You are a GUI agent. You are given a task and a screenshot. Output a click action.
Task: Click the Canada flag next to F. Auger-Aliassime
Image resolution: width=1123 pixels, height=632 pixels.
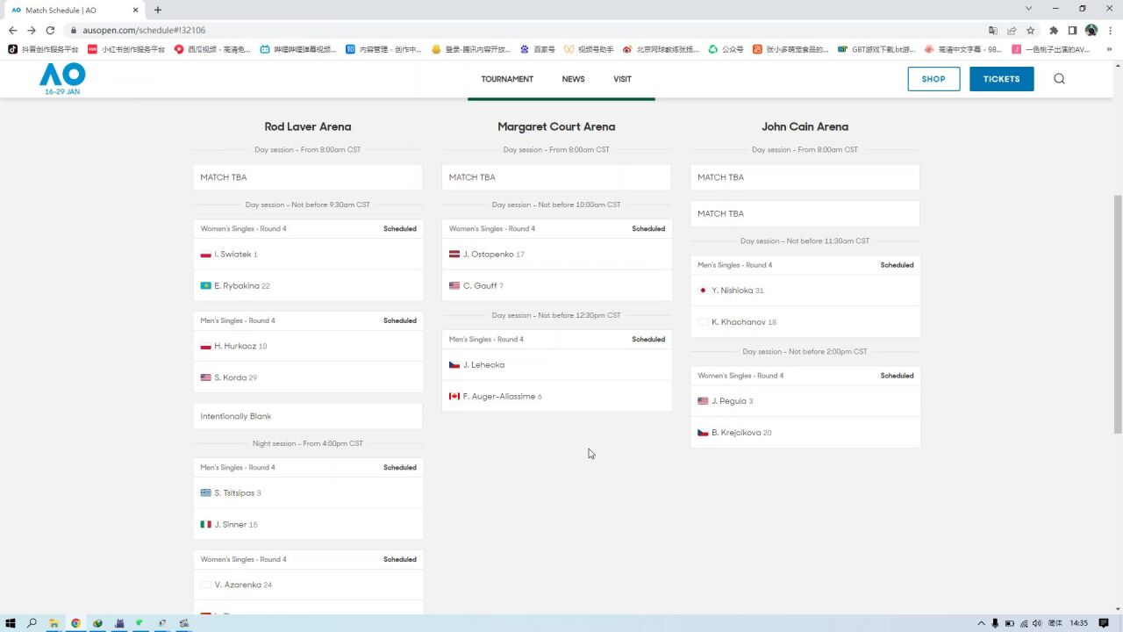(454, 397)
